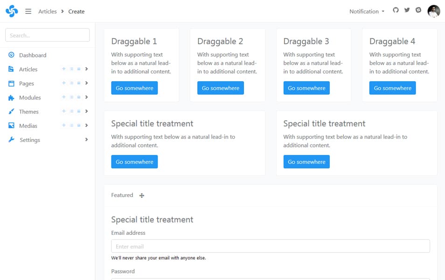This screenshot has height=280, width=445.
Task: Click the Modules puzzle piece icon
Action: click(x=11, y=98)
